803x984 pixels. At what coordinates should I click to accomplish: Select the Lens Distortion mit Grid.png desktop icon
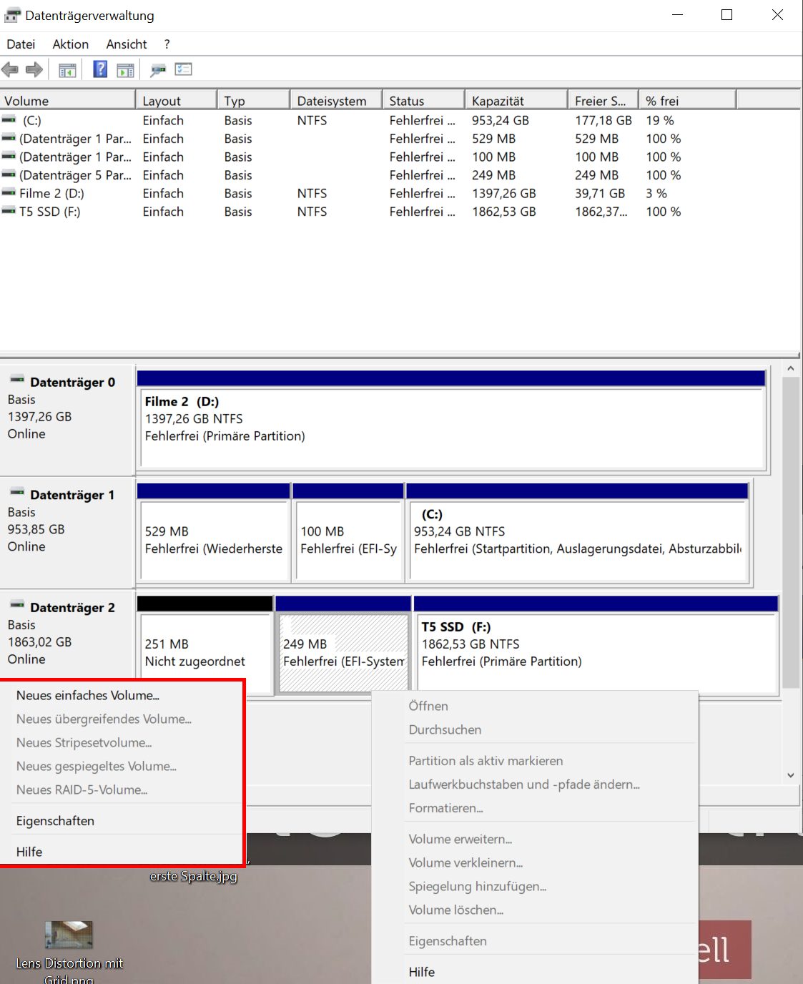[69, 951]
